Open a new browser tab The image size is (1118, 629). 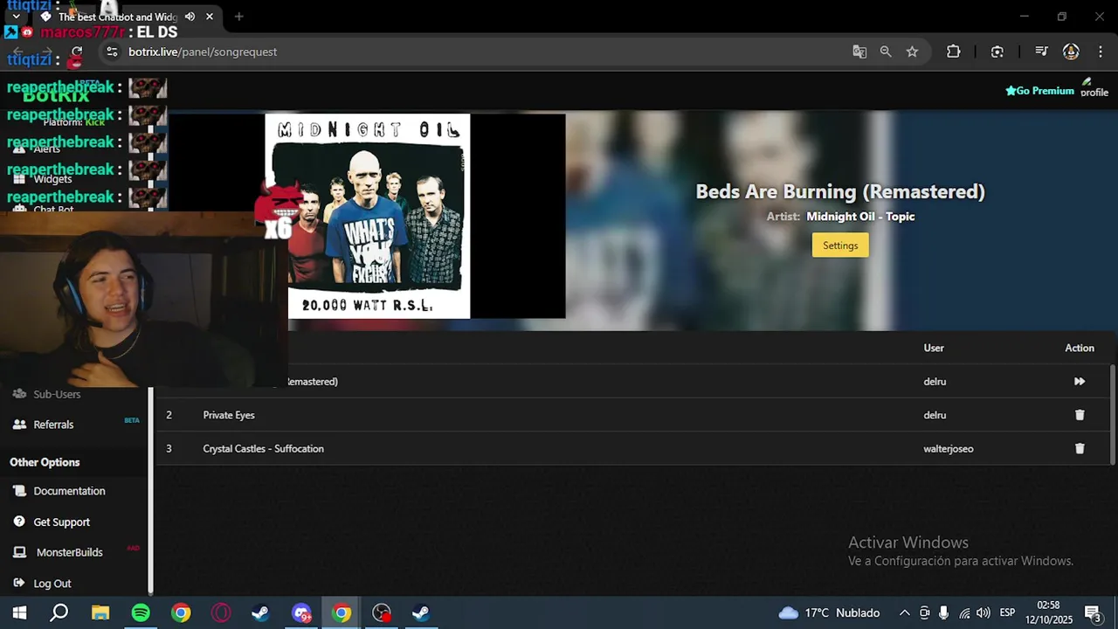238,17
